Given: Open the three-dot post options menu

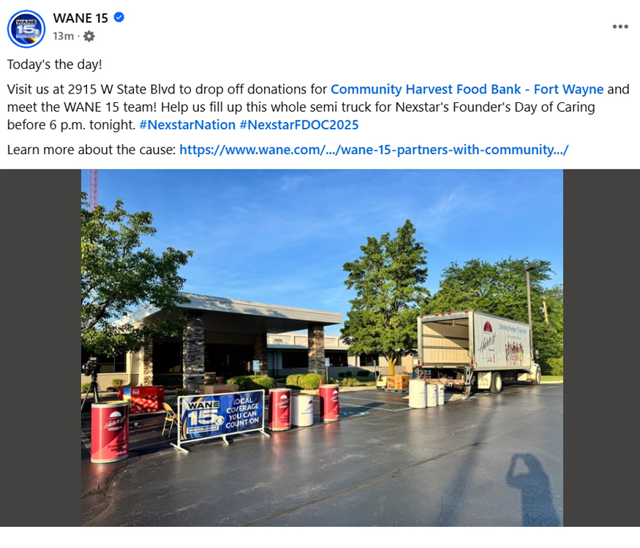Looking at the screenshot, I should [620, 26].
